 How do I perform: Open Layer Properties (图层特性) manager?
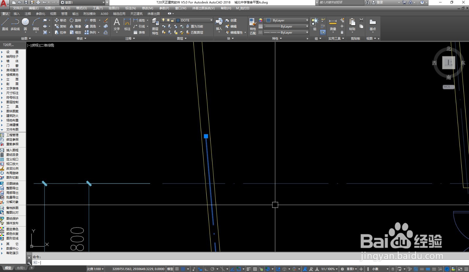[155, 26]
